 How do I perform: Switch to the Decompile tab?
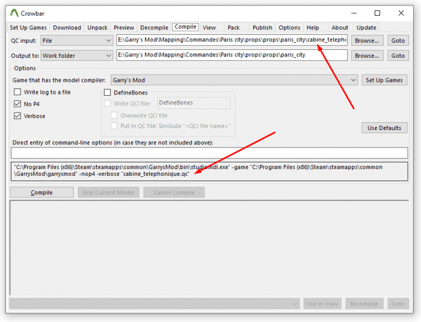click(154, 28)
